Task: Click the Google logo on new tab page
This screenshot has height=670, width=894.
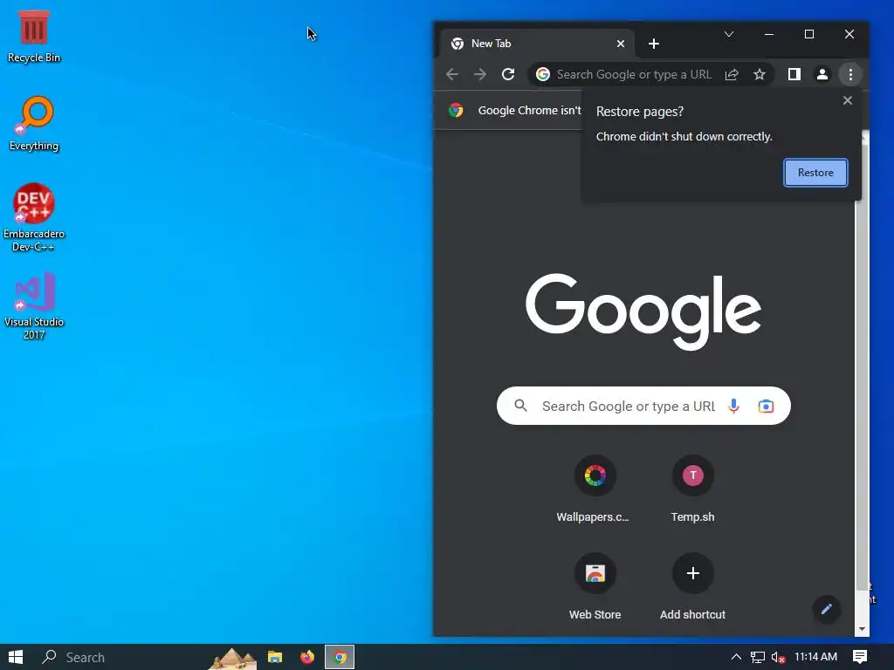Action: [643, 311]
